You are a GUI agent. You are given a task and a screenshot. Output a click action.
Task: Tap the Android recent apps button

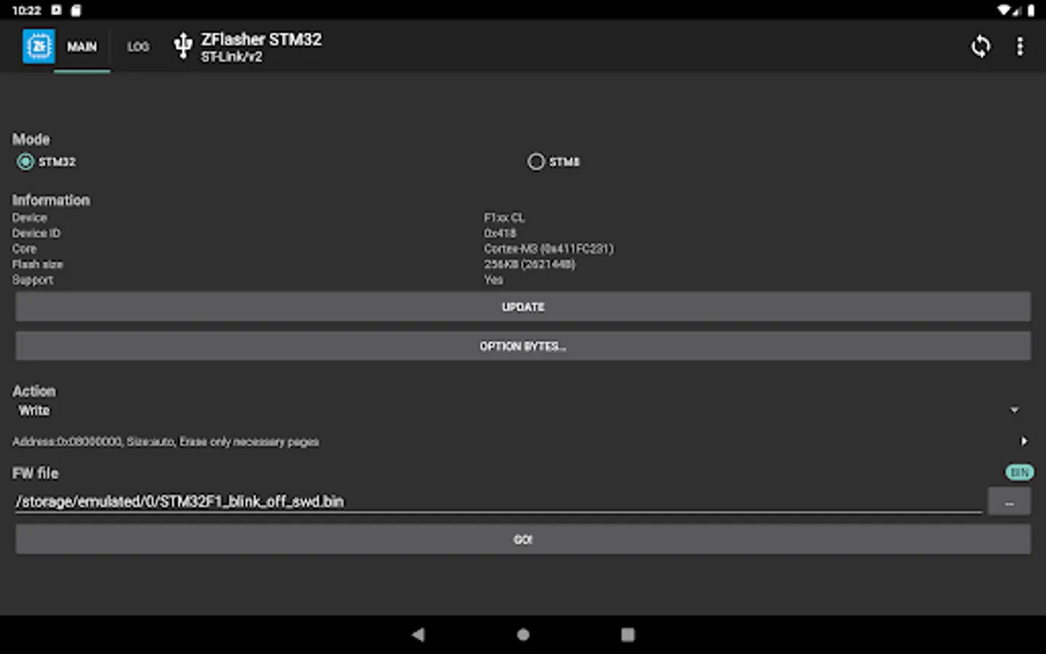pyautogui.click(x=628, y=634)
